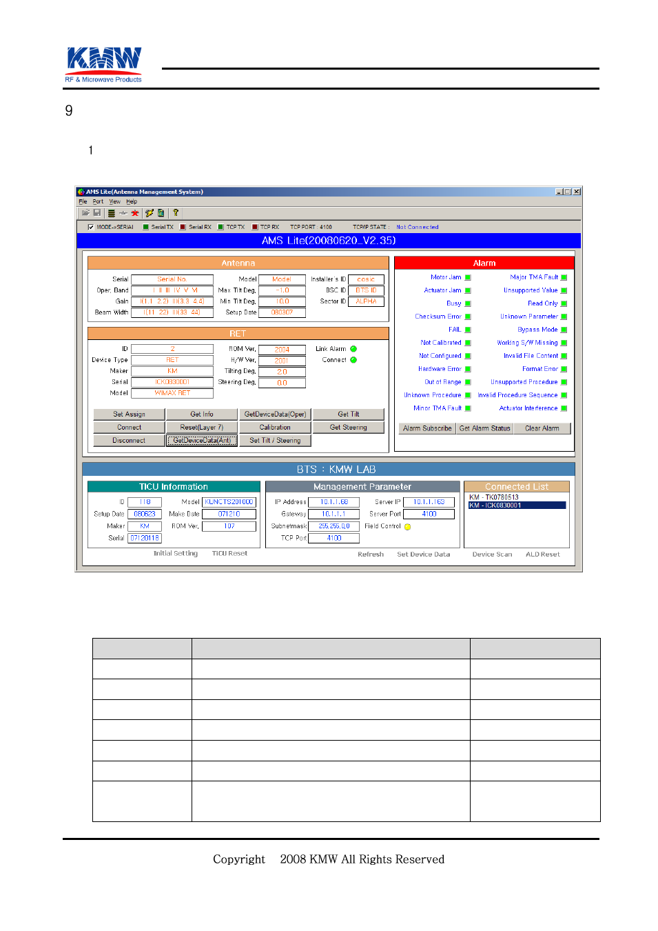Screen dimensions: 658x931
Task: Click the Link Alarm green status light
Action: 354,349
